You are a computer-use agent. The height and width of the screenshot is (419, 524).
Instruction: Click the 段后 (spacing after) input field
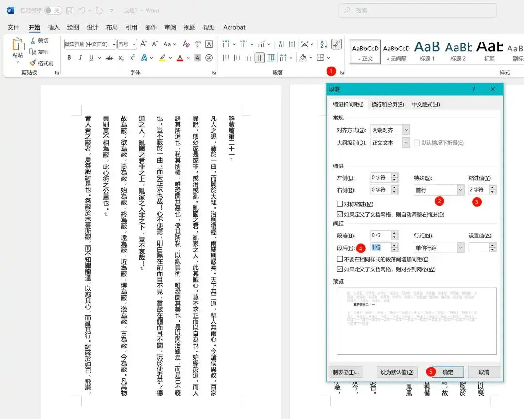380,248
